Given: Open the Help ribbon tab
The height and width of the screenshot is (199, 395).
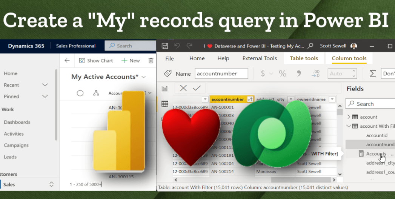Looking at the screenshot, I should point(223,58).
